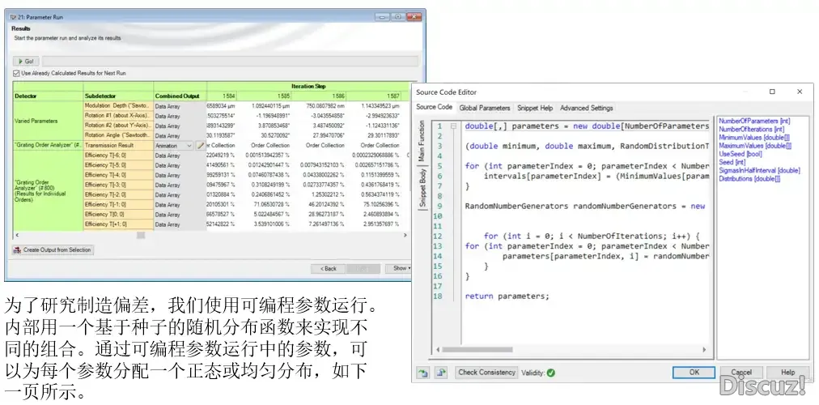This screenshot has height=405, width=819.
Task: Select the Efficiency T[-4; 0] row
Action: pos(118,175)
